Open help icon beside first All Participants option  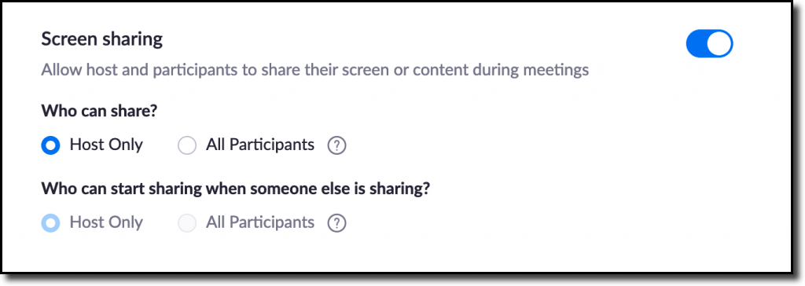coord(336,146)
